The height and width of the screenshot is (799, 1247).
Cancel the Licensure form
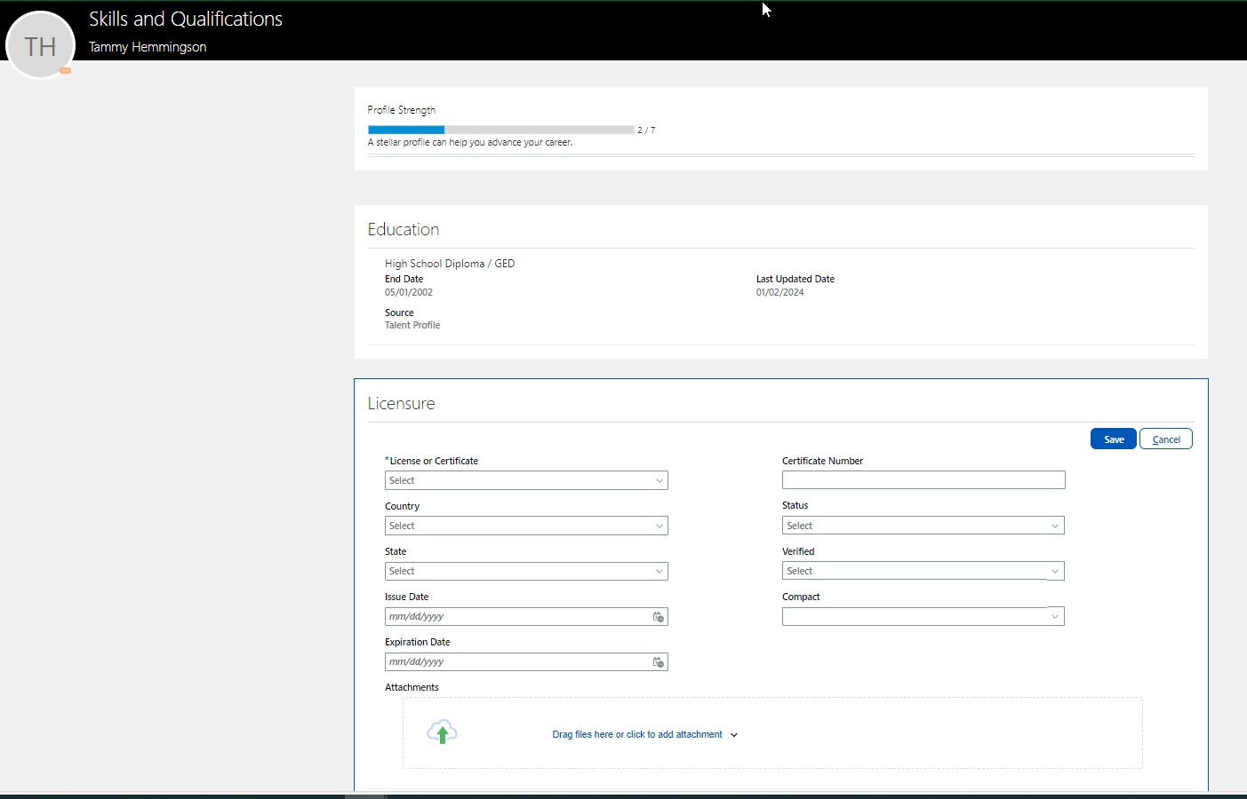coord(1165,438)
